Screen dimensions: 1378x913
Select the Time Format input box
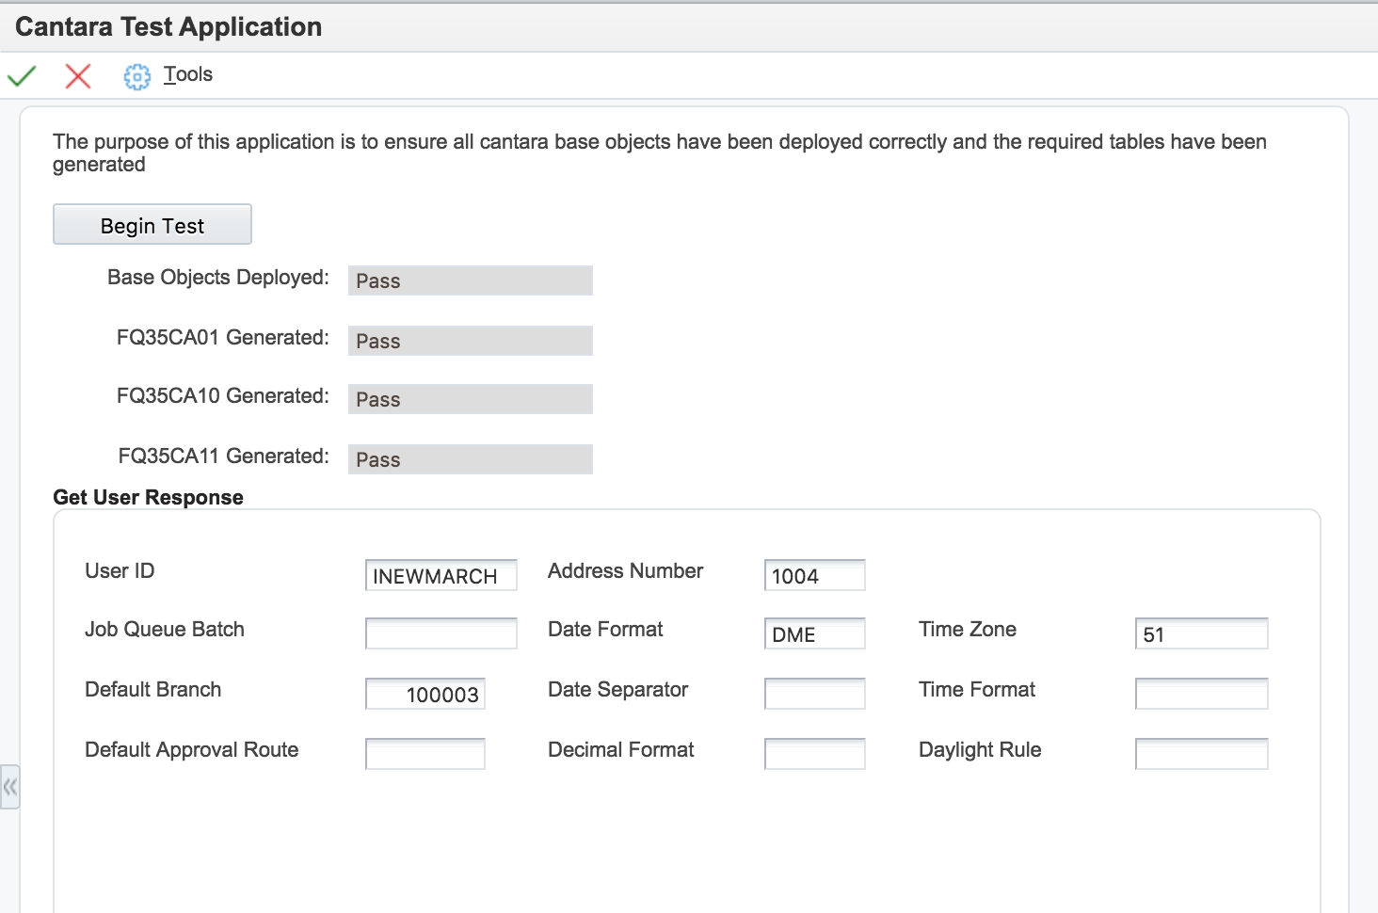coord(1201,695)
